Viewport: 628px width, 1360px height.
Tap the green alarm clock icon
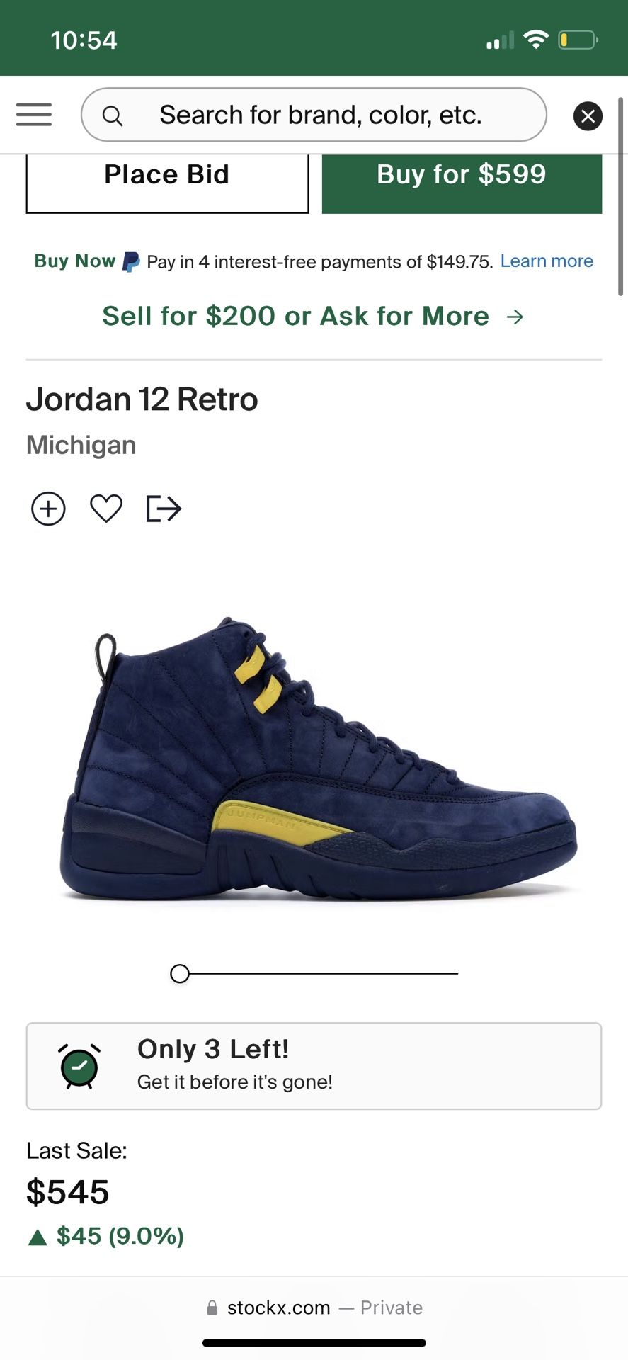tap(79, 1066)
